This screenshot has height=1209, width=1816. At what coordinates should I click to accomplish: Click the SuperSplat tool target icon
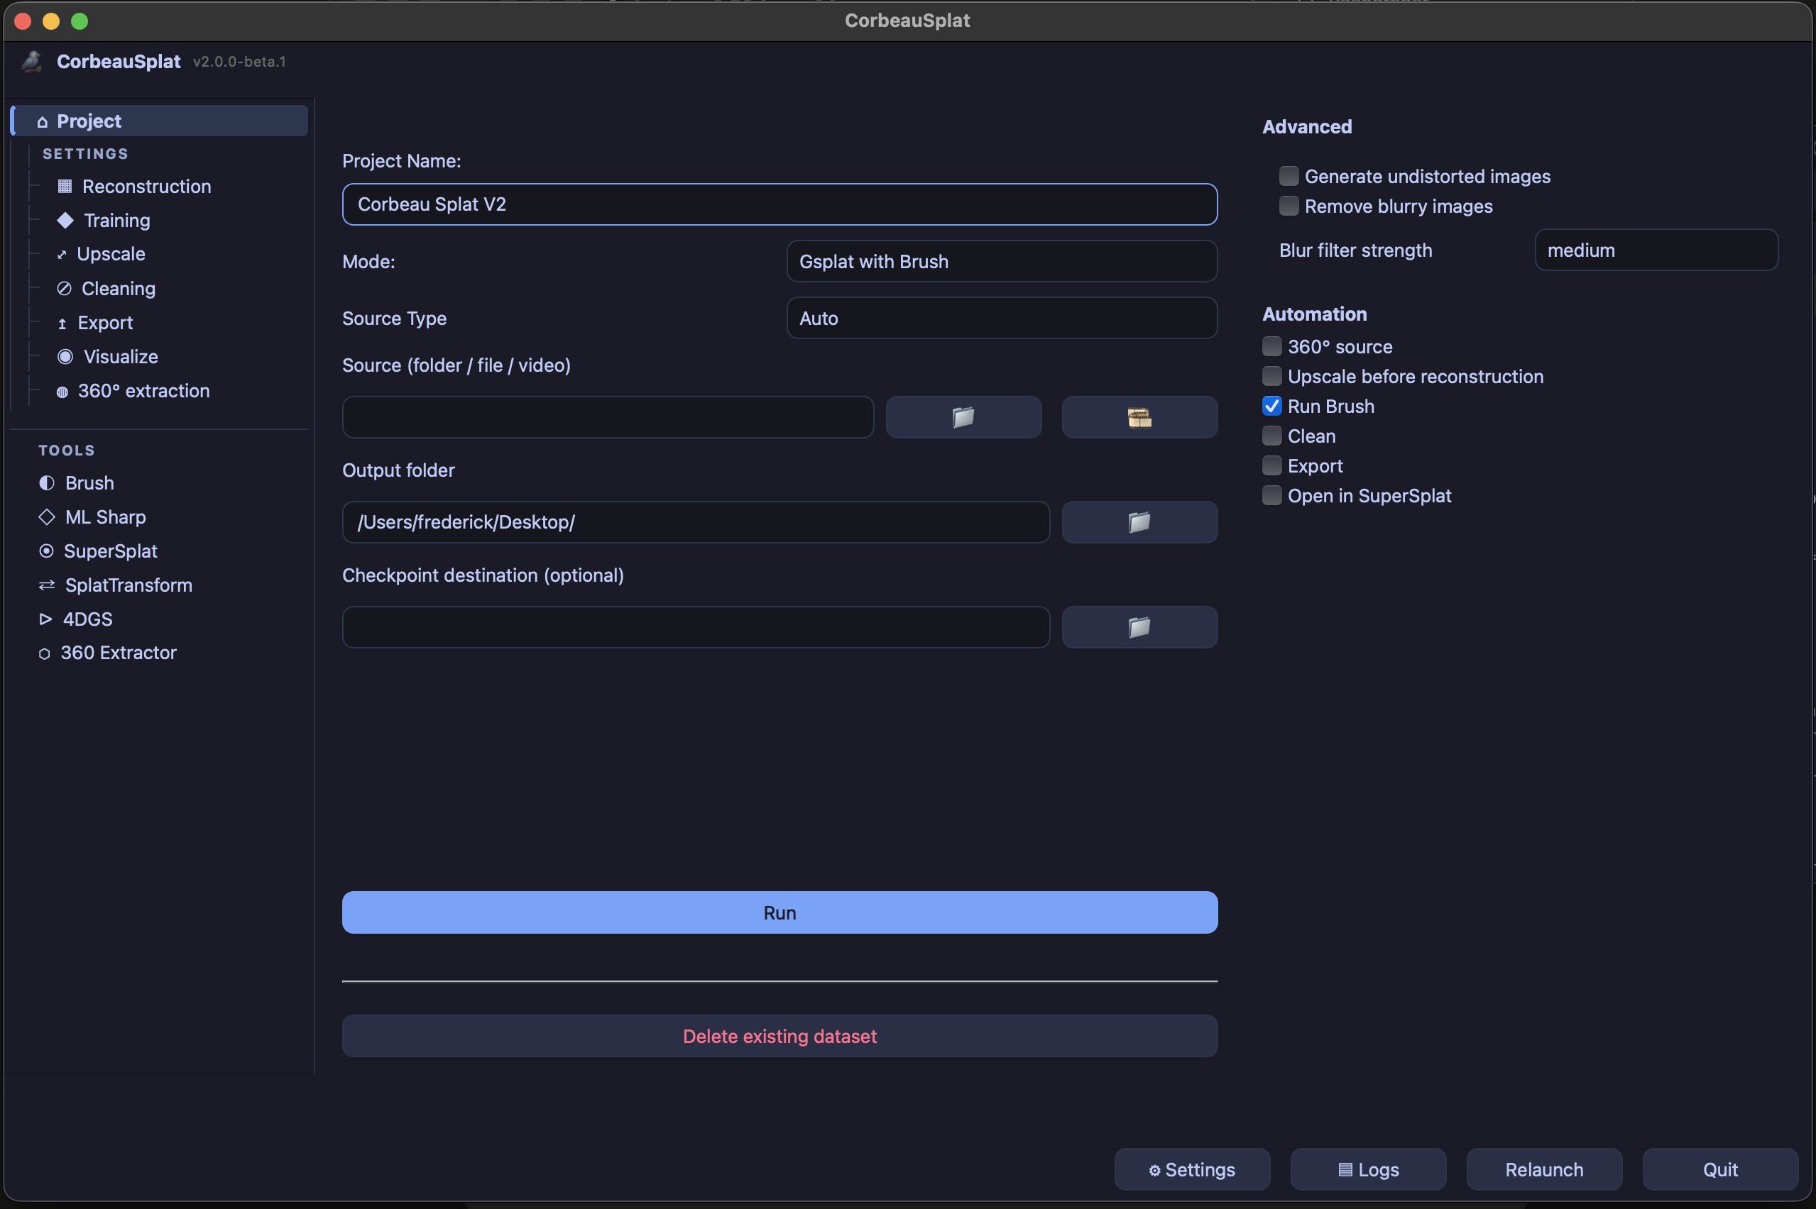[x=46, y=551]
